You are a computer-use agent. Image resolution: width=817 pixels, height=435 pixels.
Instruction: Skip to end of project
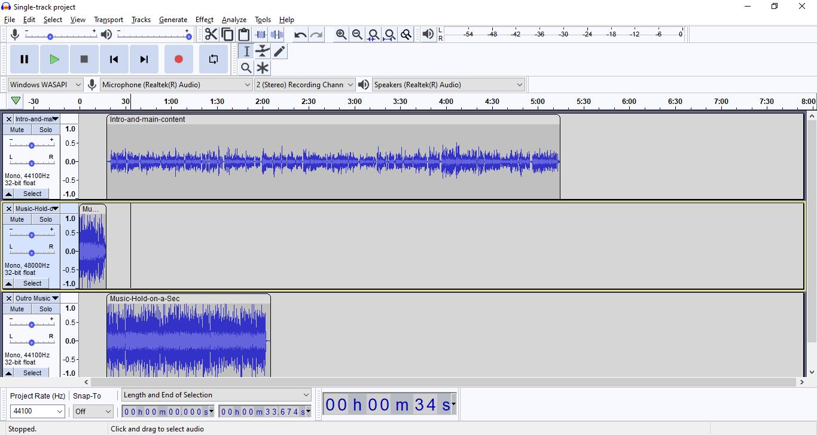144,59
